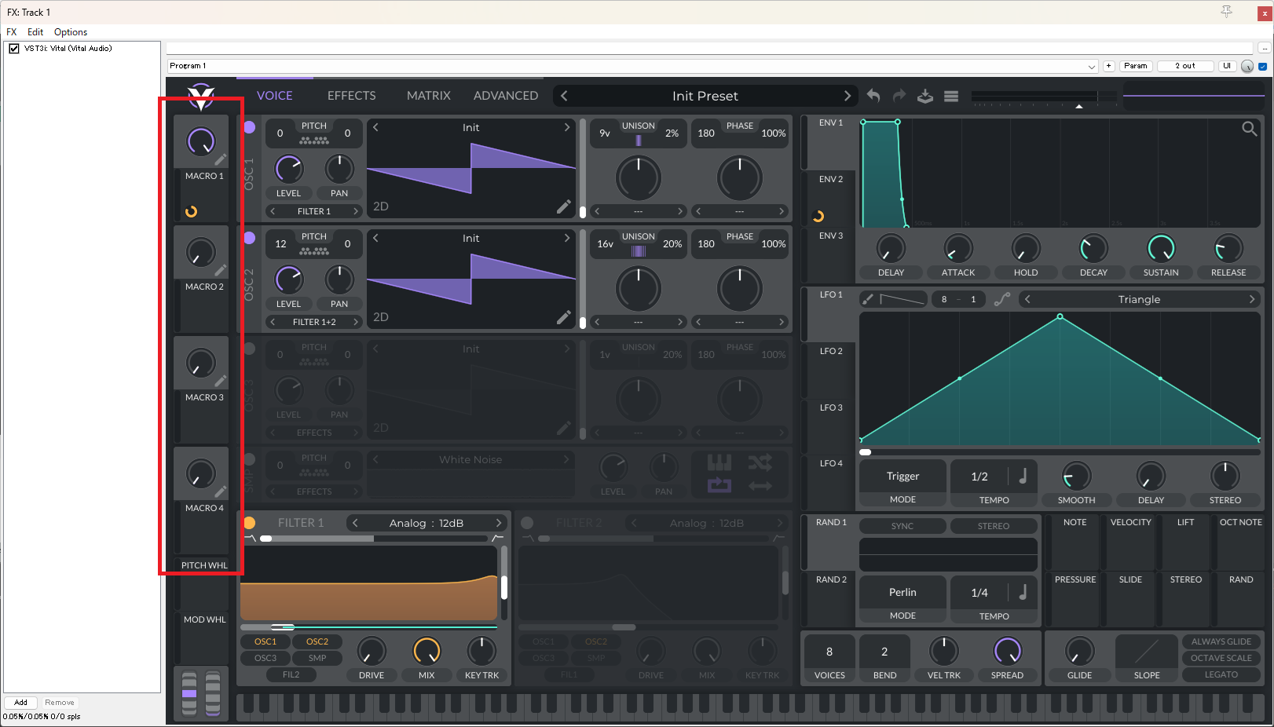Viewport: 1274px width, 727px height.
Task: Toggle Filter 1 power button
Action: (249, 523)
